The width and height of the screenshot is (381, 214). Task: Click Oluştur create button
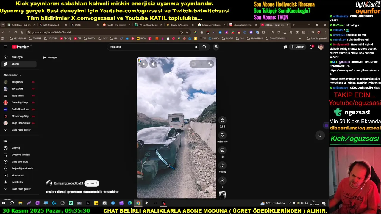tap(297, 47)
